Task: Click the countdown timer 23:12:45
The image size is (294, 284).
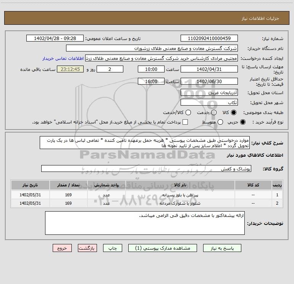Action: [x=70, y=69]
